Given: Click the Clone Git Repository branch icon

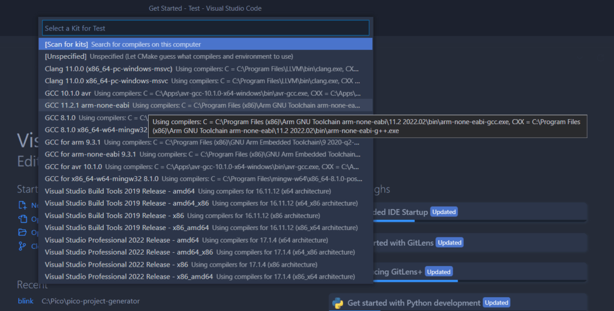Looking at the screenshot, I should coord(22,246).
